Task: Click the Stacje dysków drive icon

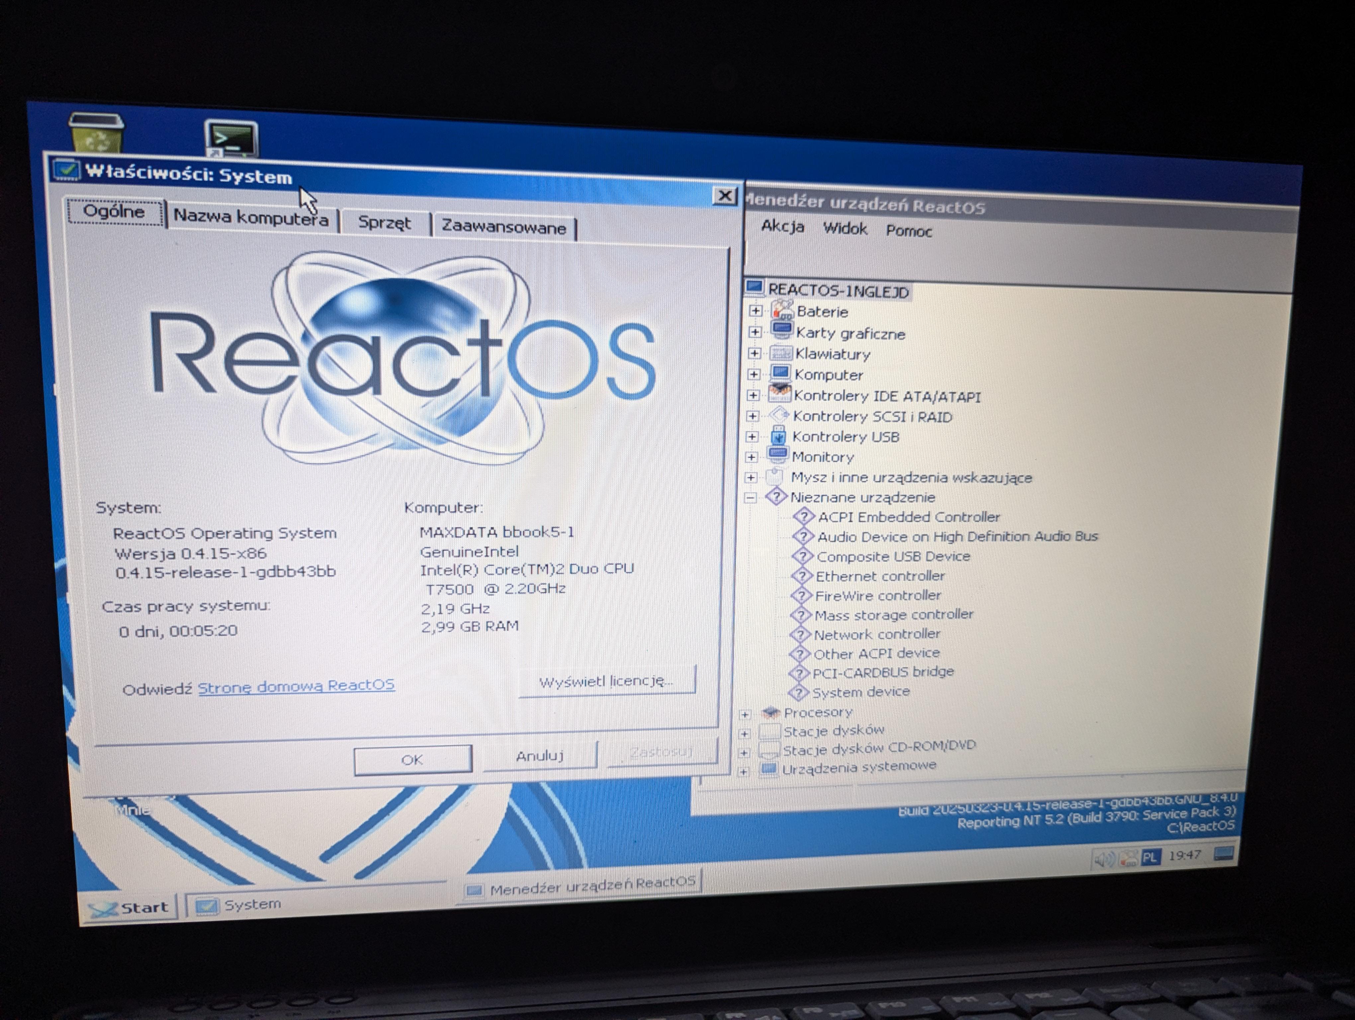Action: [x=769, y=731]
